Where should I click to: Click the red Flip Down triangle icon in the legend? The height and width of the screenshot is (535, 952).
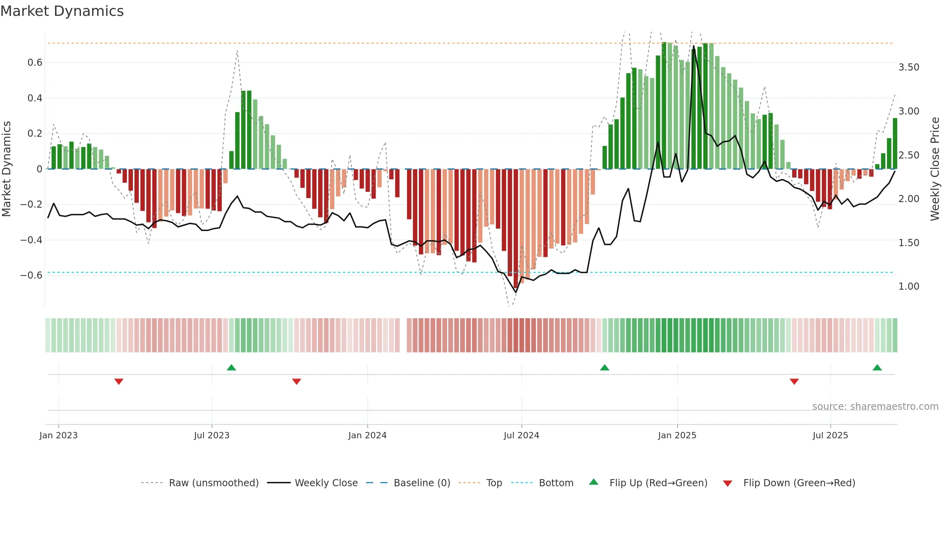[x=727, y=483]
